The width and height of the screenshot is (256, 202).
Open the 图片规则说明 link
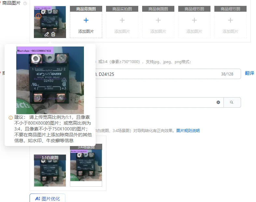tap(188, 131)
